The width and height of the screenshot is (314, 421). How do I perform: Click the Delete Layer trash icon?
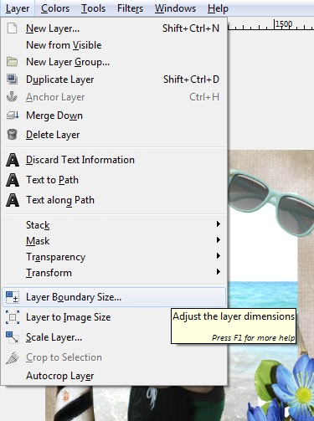point(12,135)
